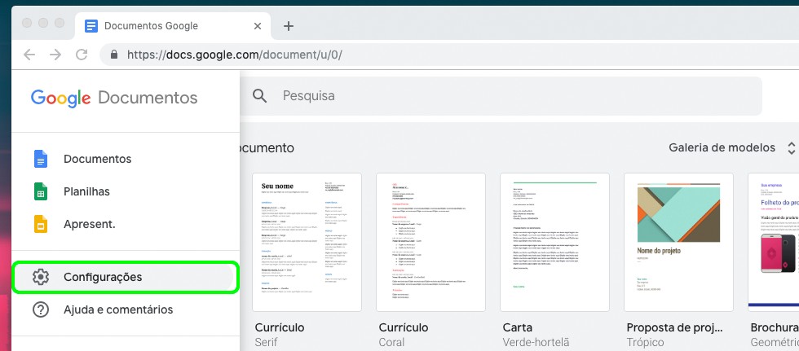Click the blue Documentos doc icon
Screen dimensions: 799x351
(41, 159)
